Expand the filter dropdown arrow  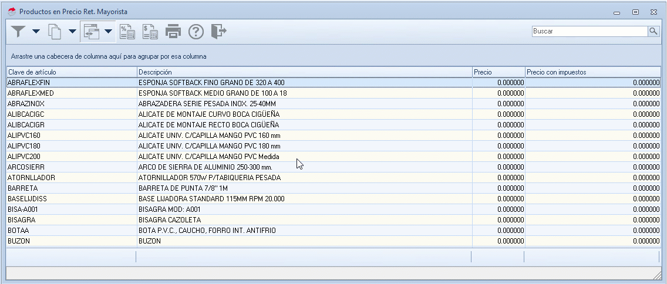click(x=36, y=32)
